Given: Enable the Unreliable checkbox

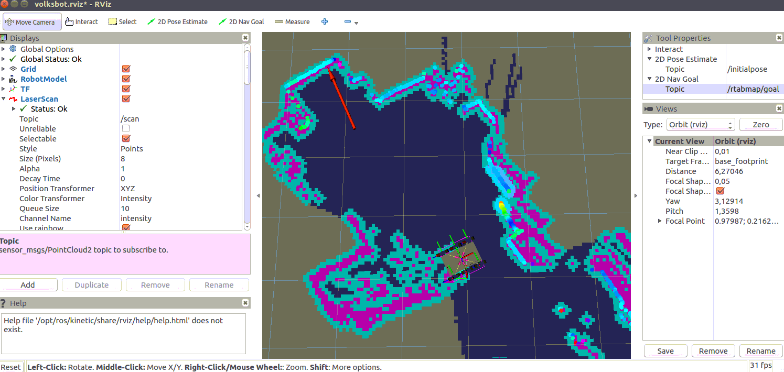Looking at the screenshot, I should (126, 129).
